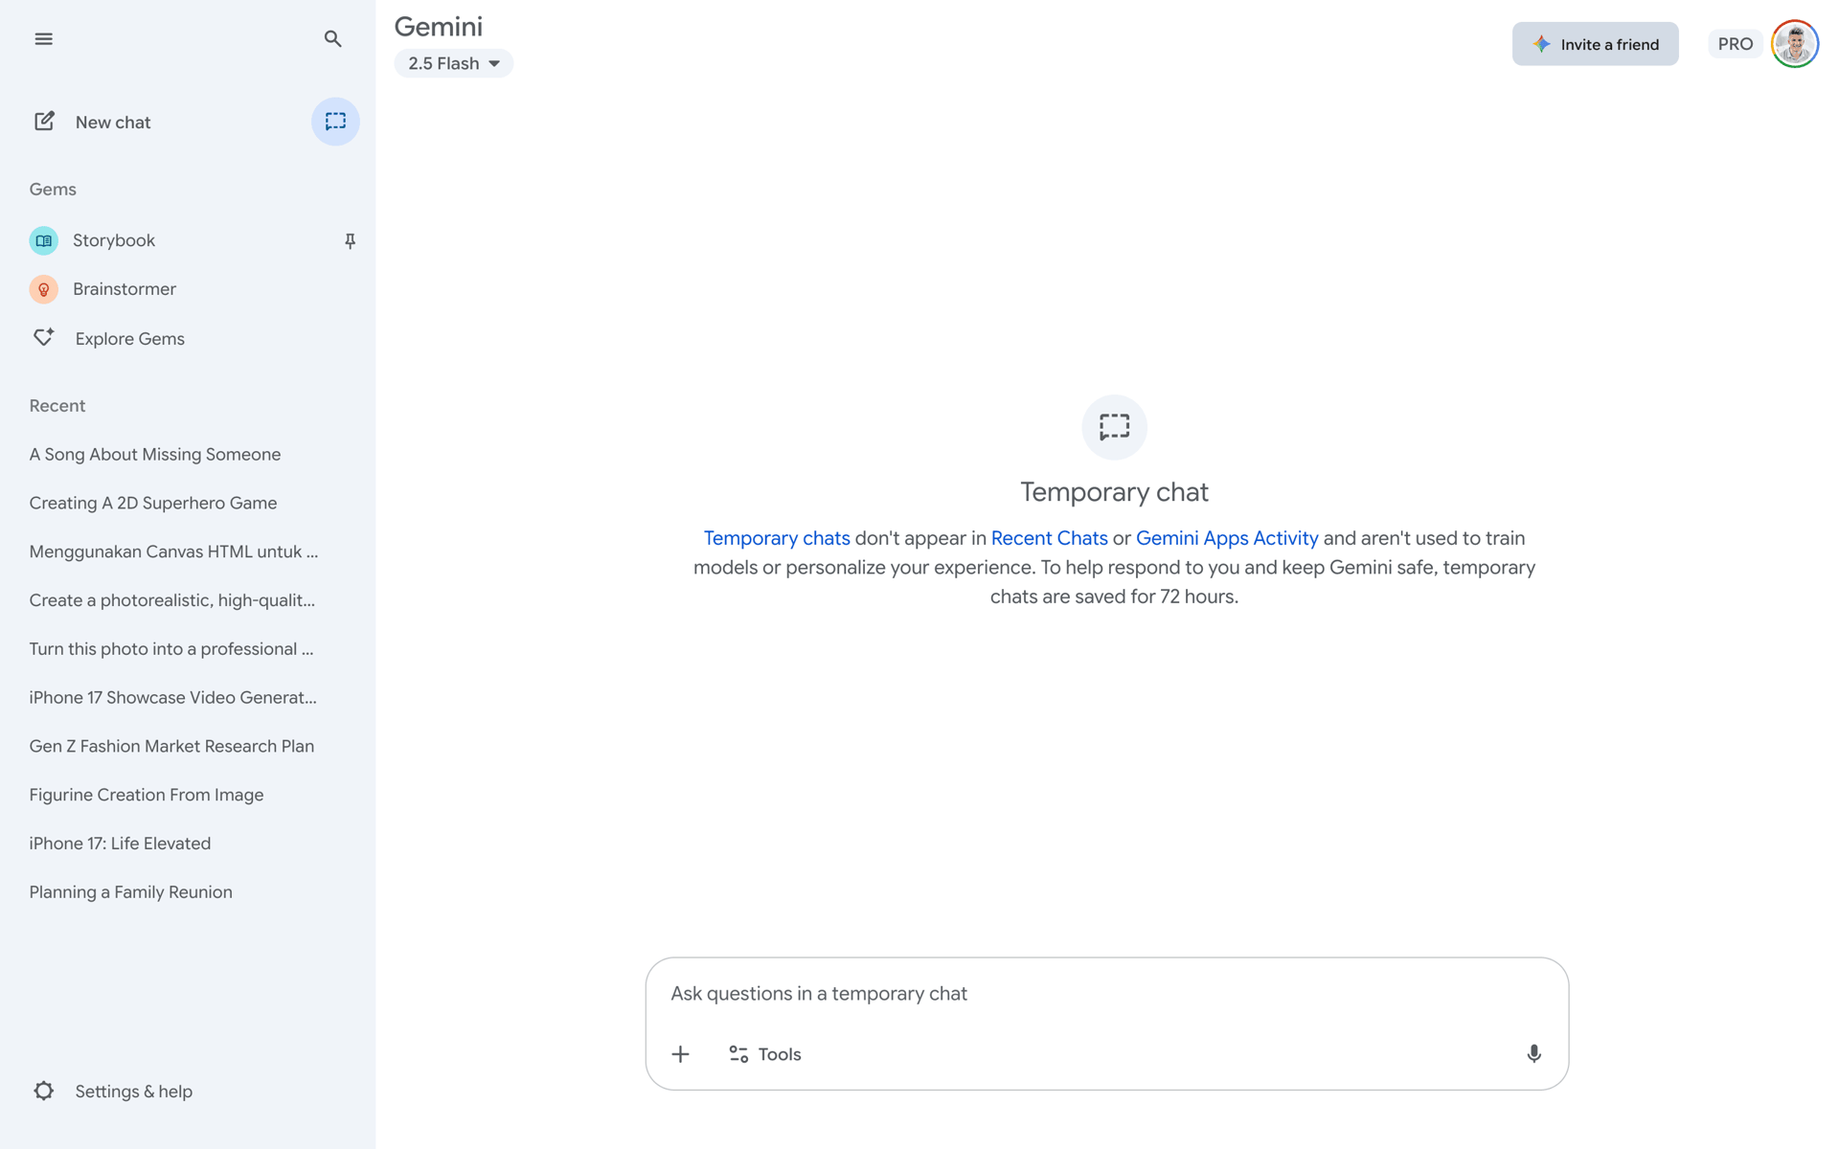Open the Google account profile avatar

(1795, 44)
